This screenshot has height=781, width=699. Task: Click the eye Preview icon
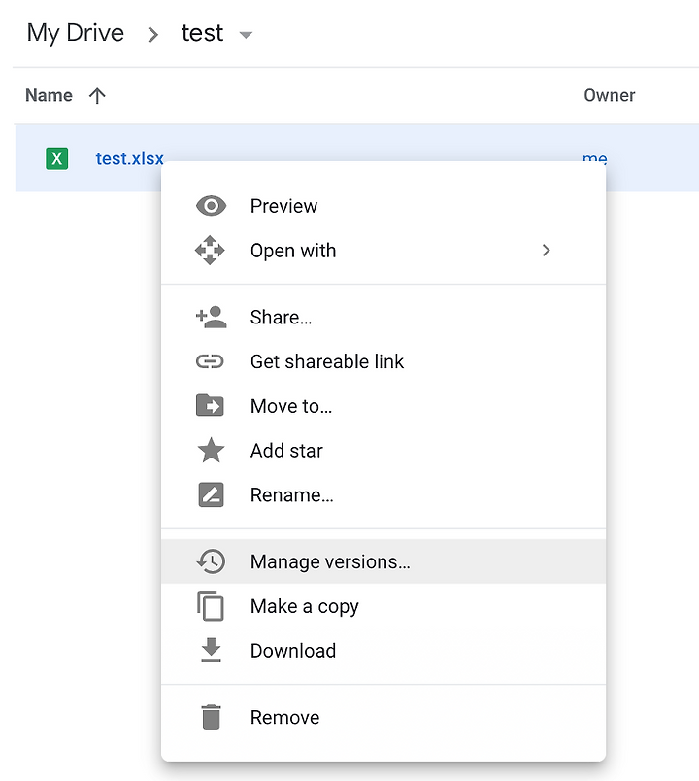point(211,206)
